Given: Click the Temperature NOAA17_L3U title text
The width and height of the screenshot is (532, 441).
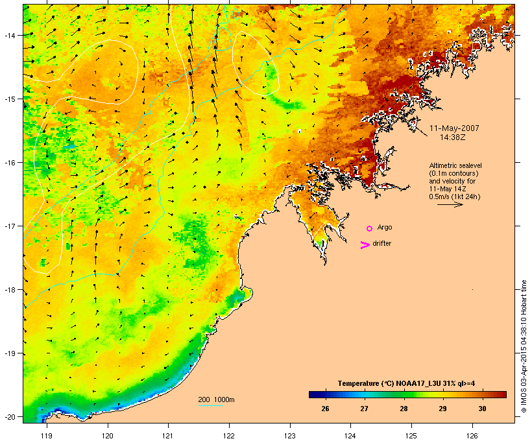Looking at the screenshot, I should pyautogui.click(x=406, y=383).
